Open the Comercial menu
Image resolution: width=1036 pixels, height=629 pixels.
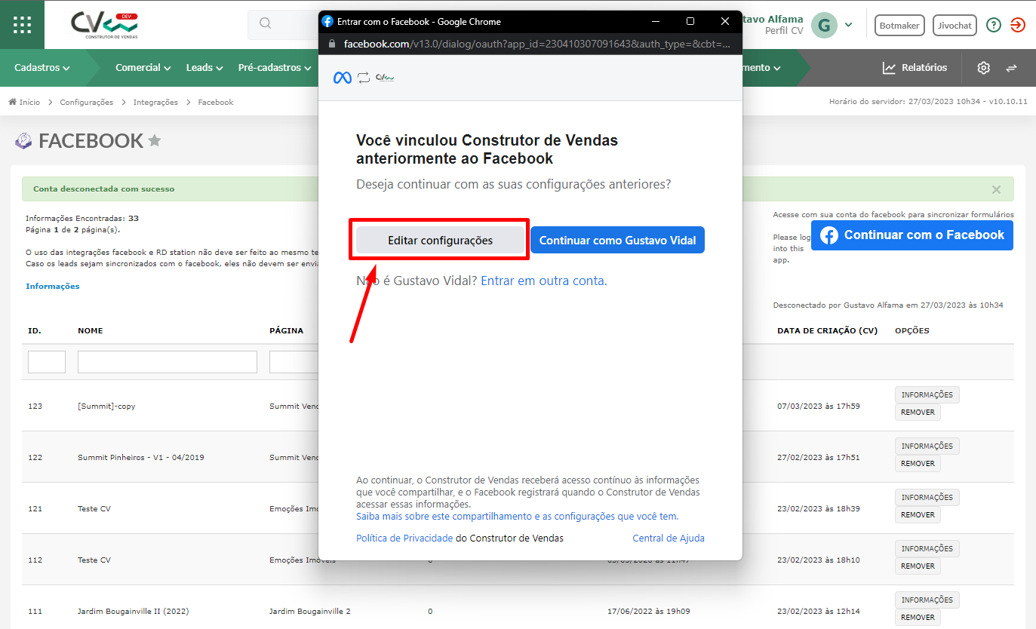pyautogui.click(x=143, y=68)
